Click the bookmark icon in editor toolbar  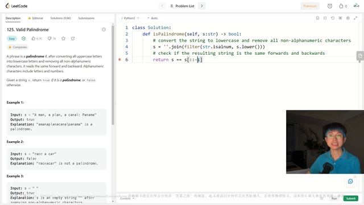click(x=317, y=18)
